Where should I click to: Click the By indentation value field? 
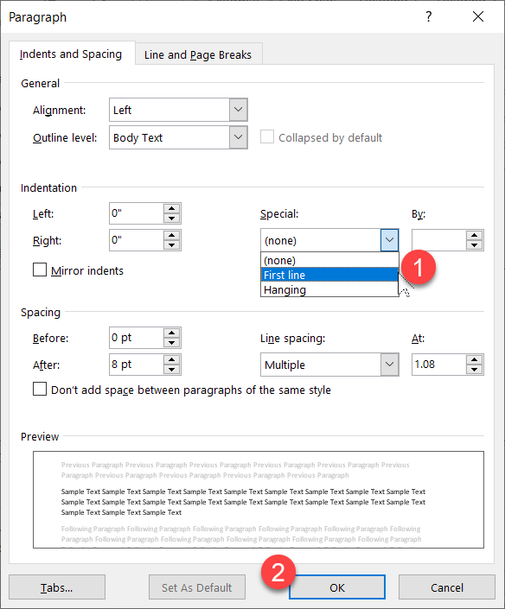point(439,240)
